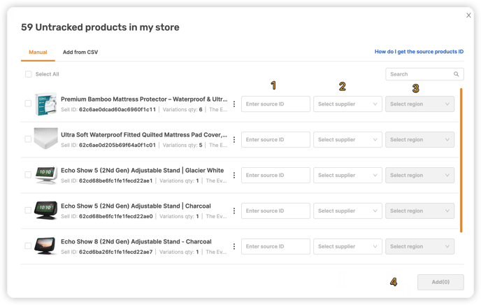The height and width of the screenshot is (305, 481).
Task: Switch to the Add from CSV tab
Action: (x=80, y=52)
